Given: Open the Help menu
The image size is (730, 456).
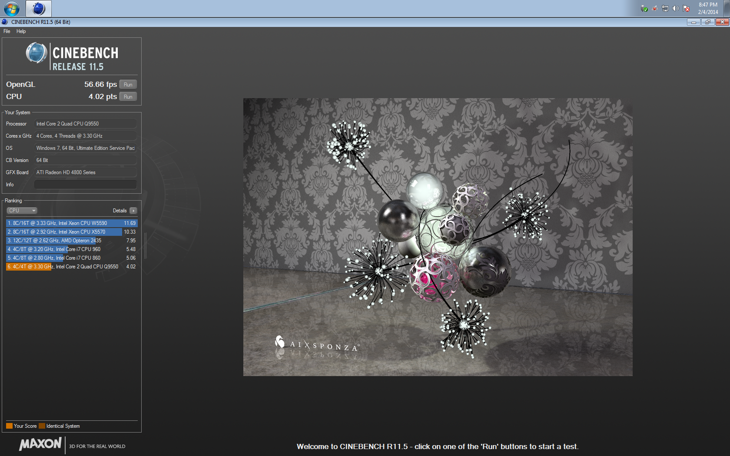Looking at the screenshot, I should pyautogui.click(x=21, y=31).
